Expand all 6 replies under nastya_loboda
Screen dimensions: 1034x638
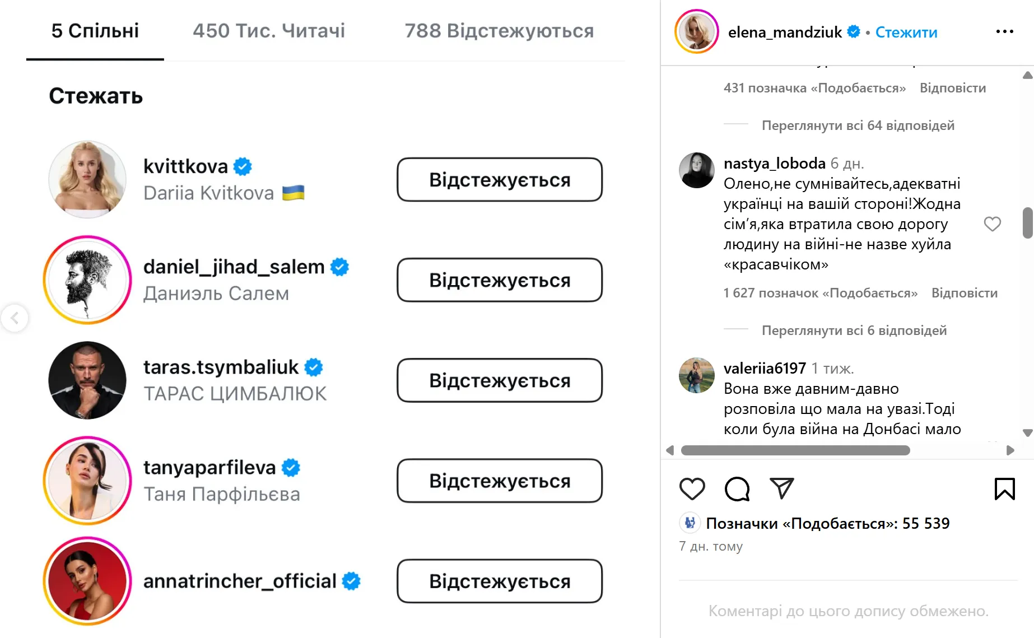point(854,330)
